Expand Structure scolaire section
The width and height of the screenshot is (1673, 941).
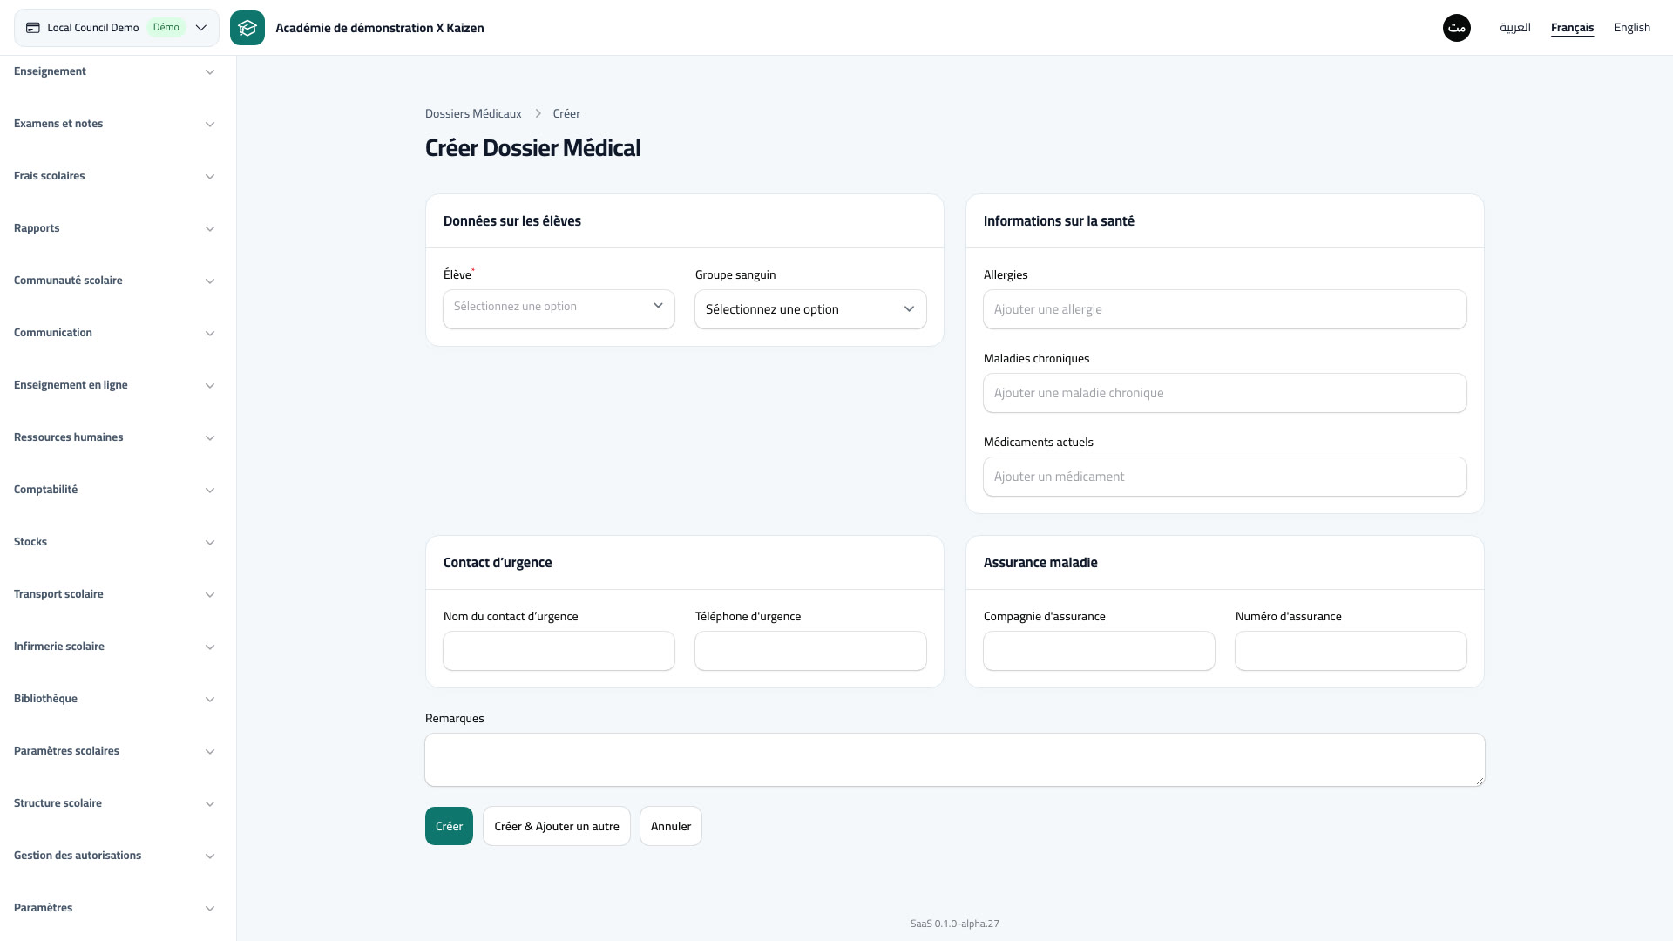point(114,803)
